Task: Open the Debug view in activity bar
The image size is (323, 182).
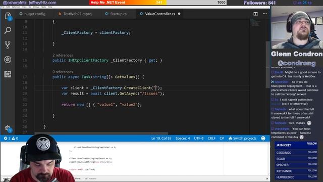Action: [x=8, y=60]
